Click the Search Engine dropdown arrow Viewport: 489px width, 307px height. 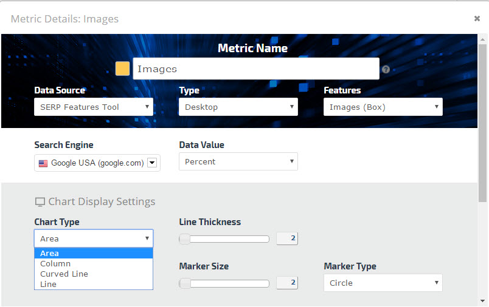coord(153,163)
